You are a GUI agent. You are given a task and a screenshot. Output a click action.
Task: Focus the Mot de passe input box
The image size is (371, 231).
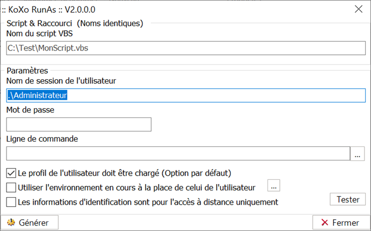(79, 124)
